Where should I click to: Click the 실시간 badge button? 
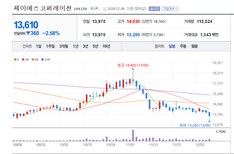pos(154,9)
